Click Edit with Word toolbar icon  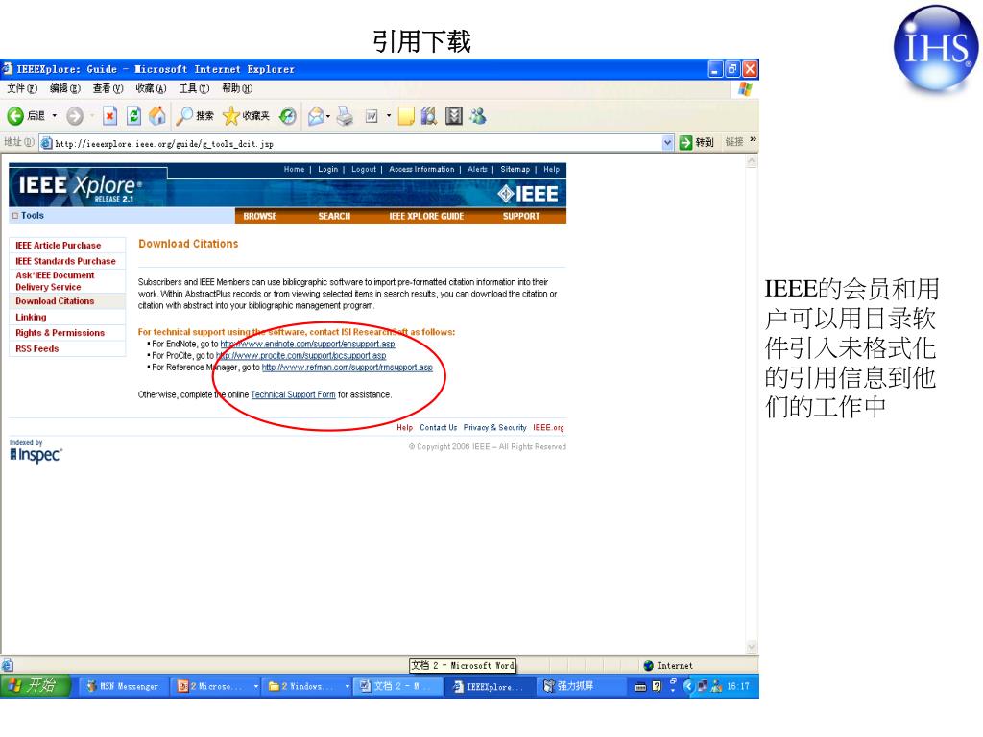point(372,116)
